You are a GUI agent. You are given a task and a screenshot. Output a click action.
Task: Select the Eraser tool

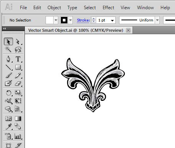tap(18, 83)
